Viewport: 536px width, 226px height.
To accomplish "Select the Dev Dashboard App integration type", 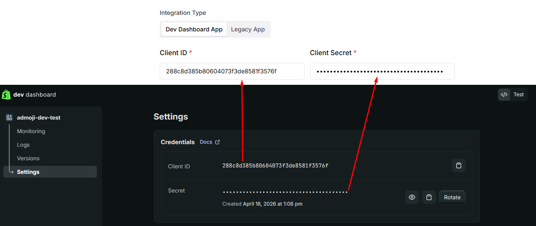I will click(x=194, y=29).
